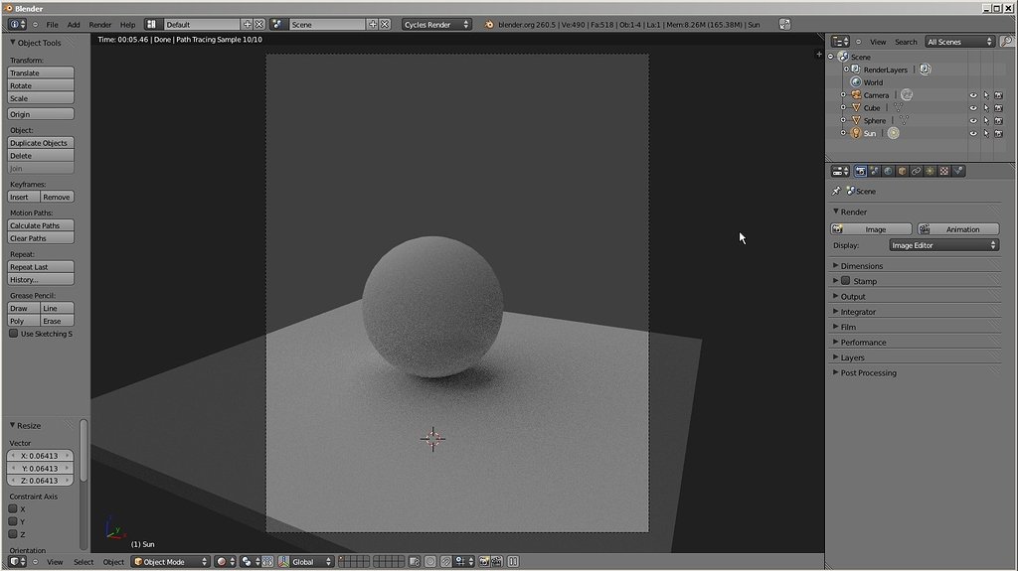The height and width of the screenshot is (571, 1018).
Task: Open the Object Mode dropdown
Action: click(170, 562)
